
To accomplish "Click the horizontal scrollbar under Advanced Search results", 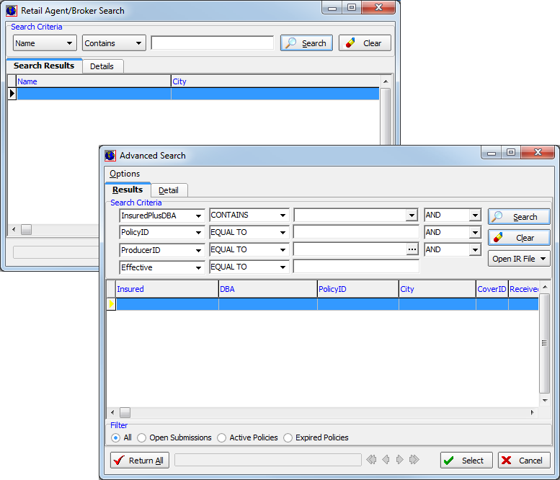I will (x=324, y=413).
